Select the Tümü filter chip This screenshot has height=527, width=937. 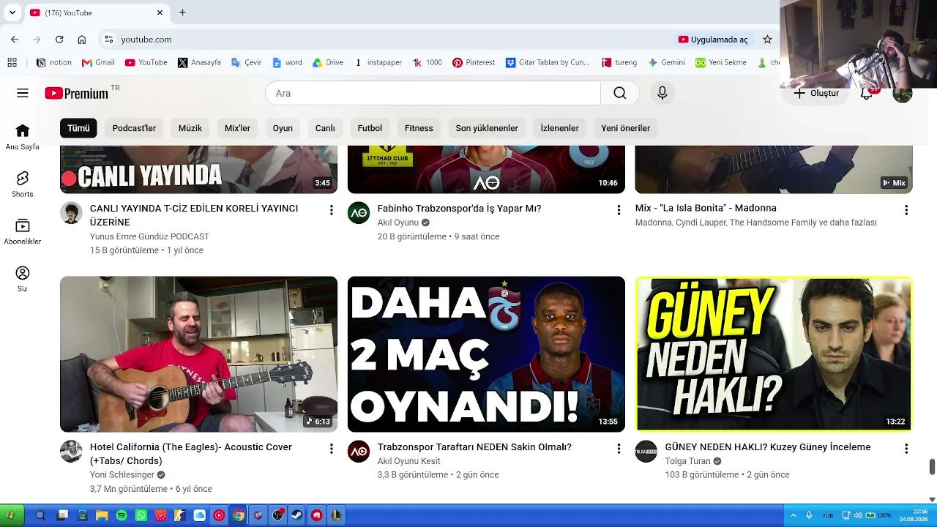coord(78,128)
